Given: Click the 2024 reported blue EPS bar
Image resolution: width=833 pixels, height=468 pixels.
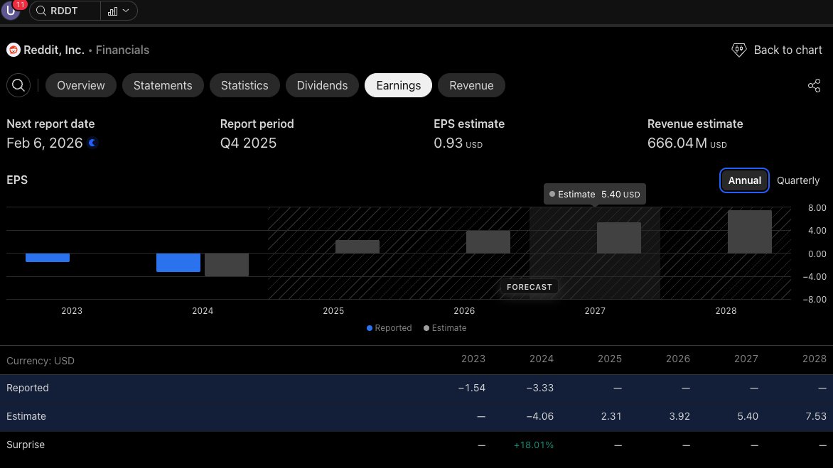Looking at the screenshot, I should 178,263.
